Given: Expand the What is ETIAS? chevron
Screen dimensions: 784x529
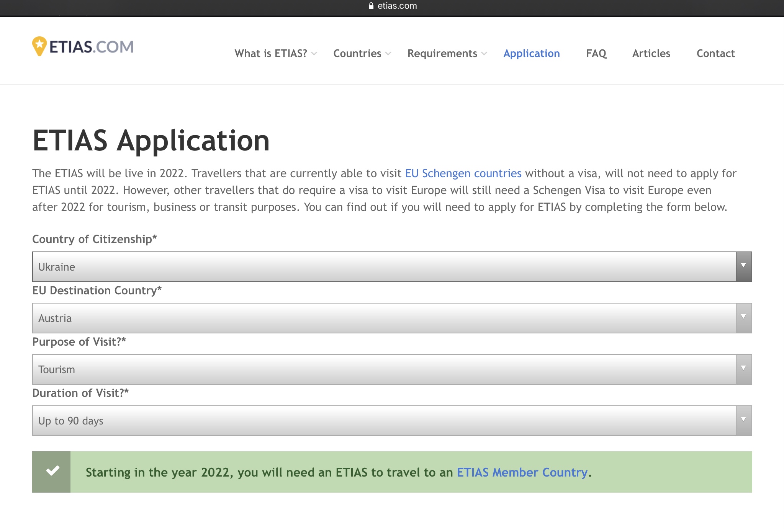Looking at the screenshot, I should [x=314, y=54].
